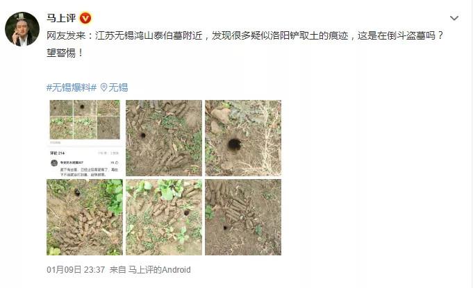Click the collage grid at the top of the first thumbnail

point(85,120)
